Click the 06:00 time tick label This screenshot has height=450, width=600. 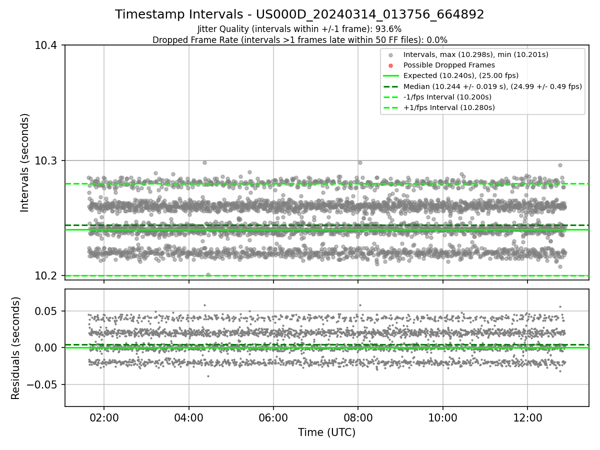coord(273,417)
